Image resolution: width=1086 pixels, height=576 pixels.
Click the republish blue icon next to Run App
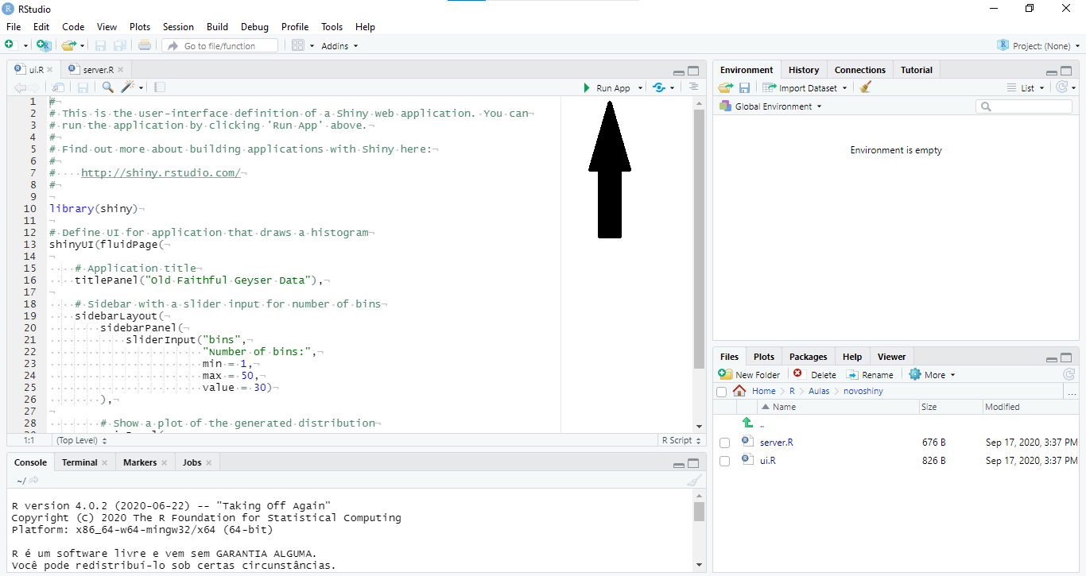tap(658, 87)
